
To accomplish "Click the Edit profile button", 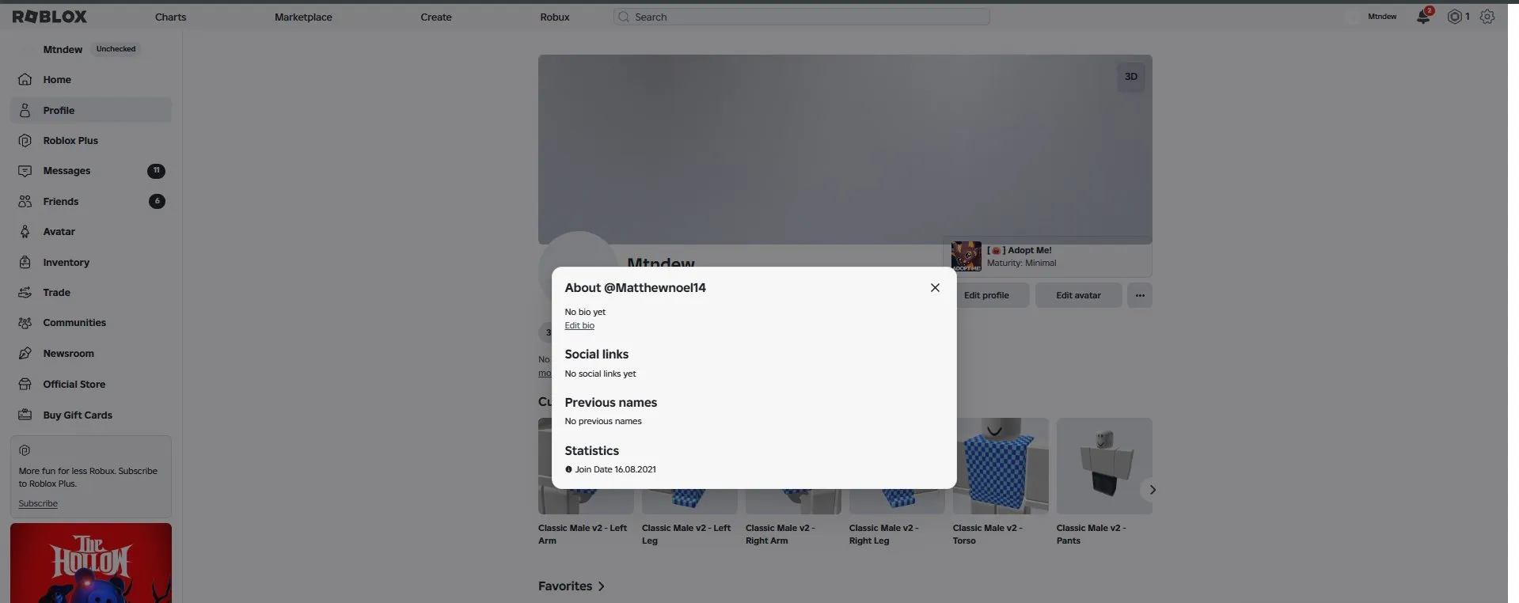I will pos(986,295).
